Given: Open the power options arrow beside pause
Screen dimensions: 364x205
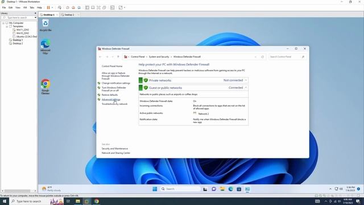Looking at the screenshot, I should [52, 7].
